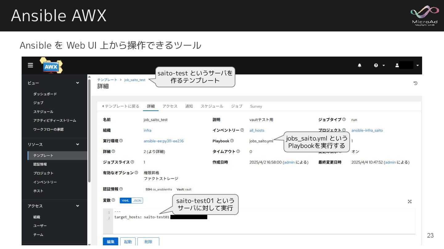Open the notifications bell

tap(360, 65)
